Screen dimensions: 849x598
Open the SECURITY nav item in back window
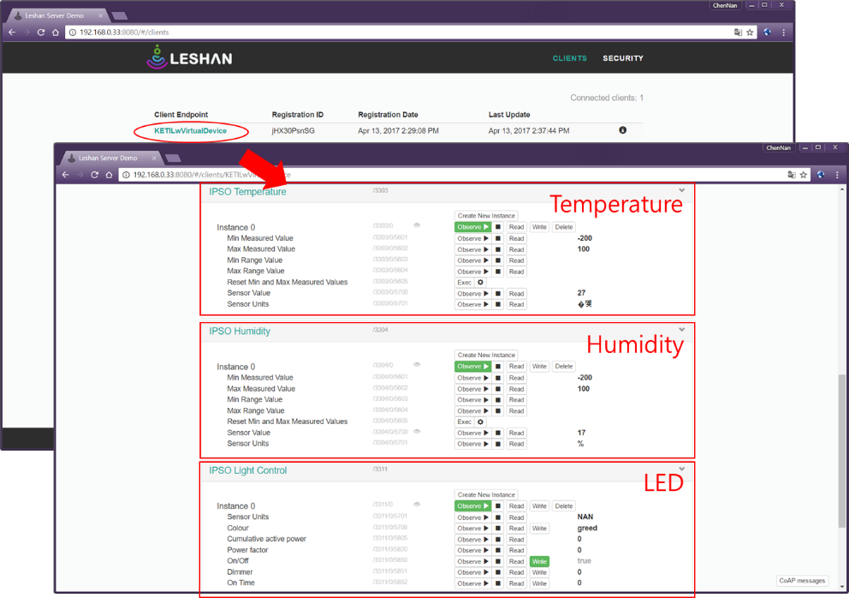(x=623, y=58)
